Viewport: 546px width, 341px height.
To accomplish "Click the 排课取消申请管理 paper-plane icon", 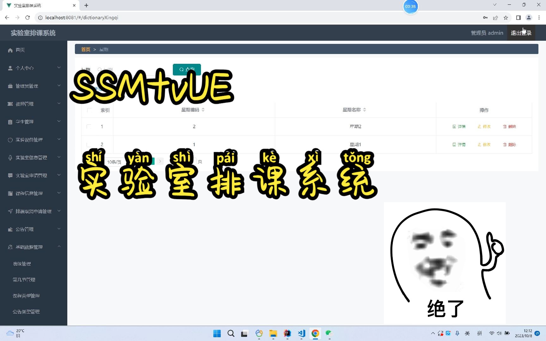I will coord(10,211).
